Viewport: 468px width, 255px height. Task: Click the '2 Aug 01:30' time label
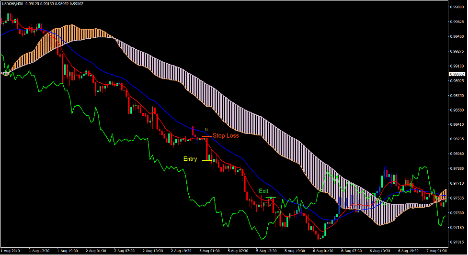pos(96,251)
